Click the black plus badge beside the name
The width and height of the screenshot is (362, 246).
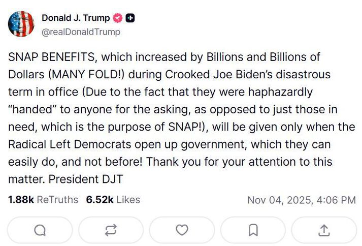point(130,18)
